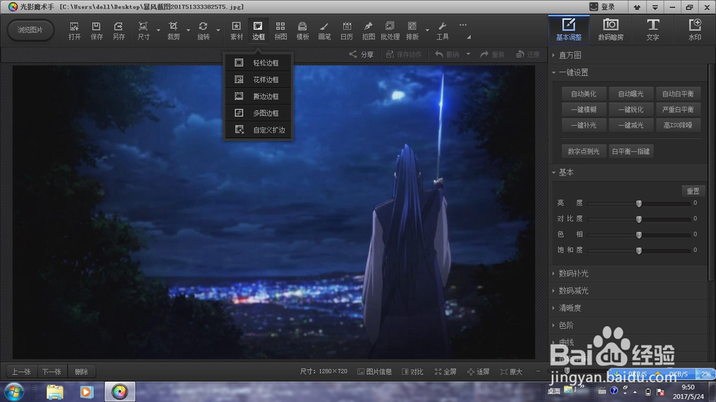
Task: Go to 上一张 previous image
Action: click(21, 372)
